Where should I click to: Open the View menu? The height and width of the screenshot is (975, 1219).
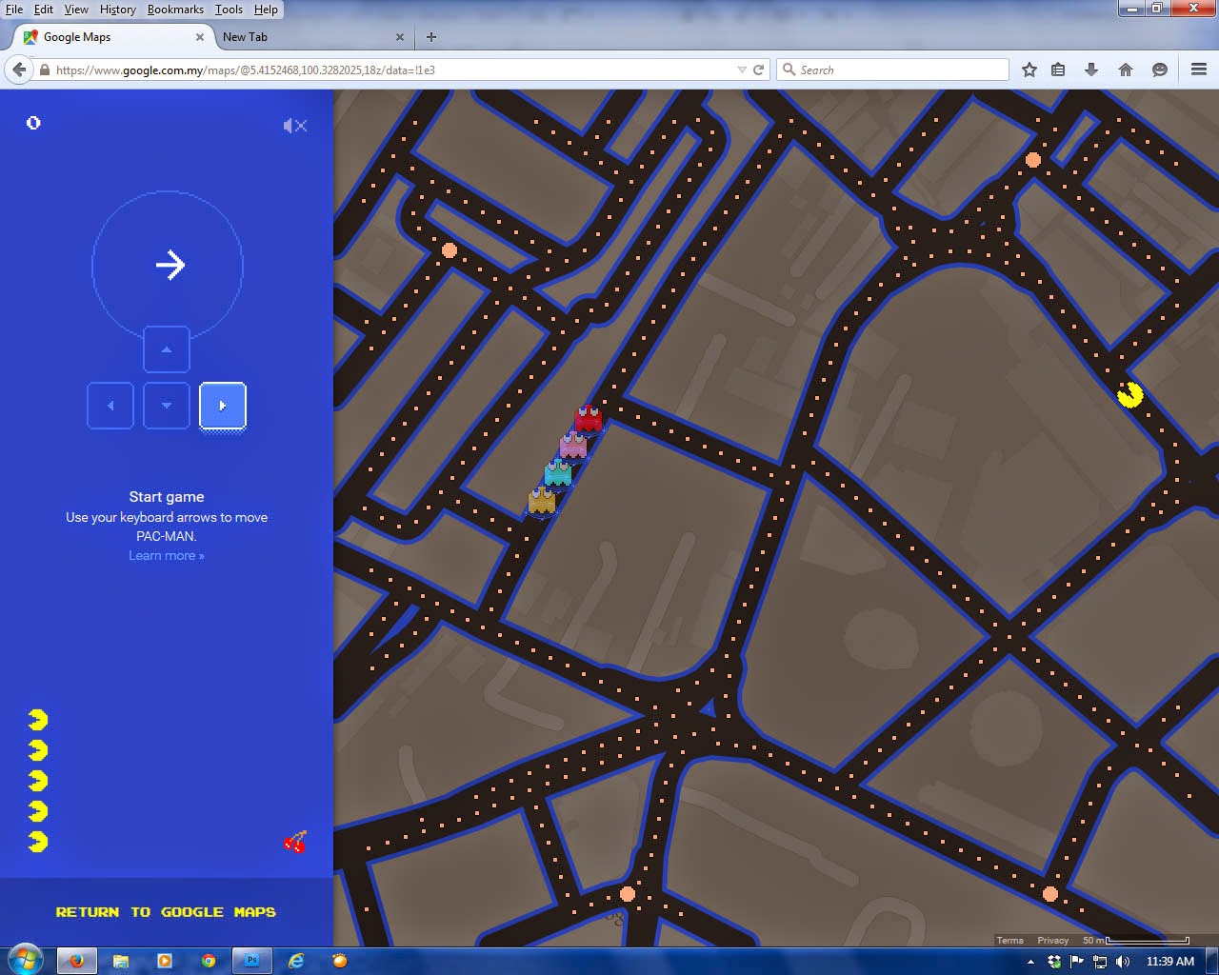coord(76,10)
